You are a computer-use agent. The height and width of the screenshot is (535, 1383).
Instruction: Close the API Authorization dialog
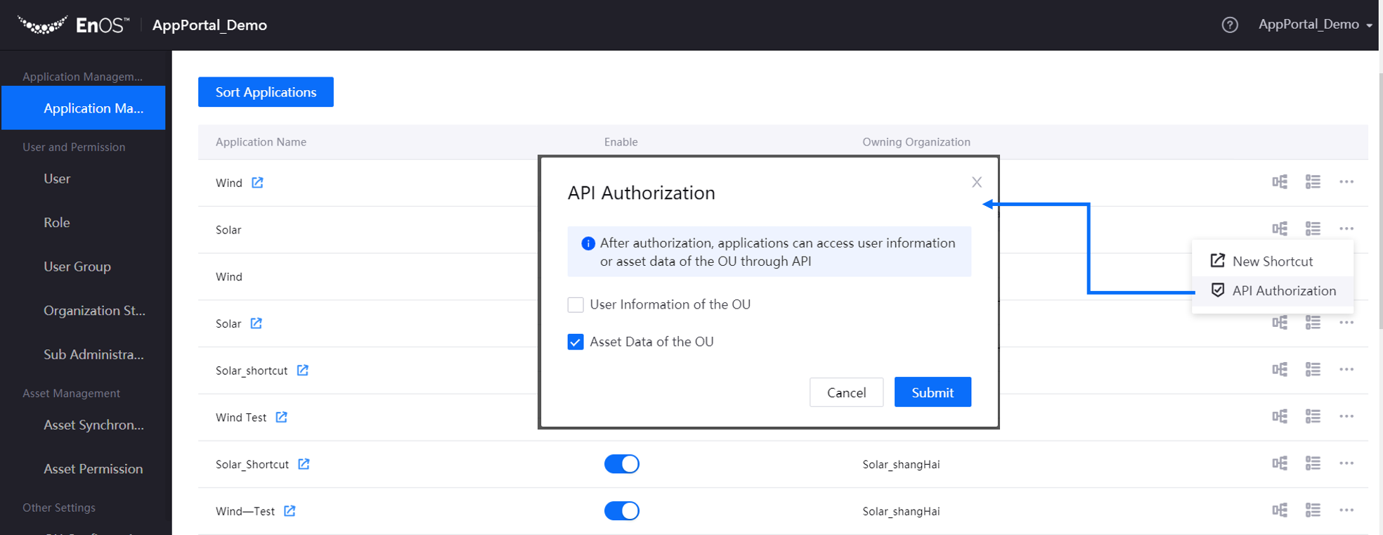(x=976, y=183)
